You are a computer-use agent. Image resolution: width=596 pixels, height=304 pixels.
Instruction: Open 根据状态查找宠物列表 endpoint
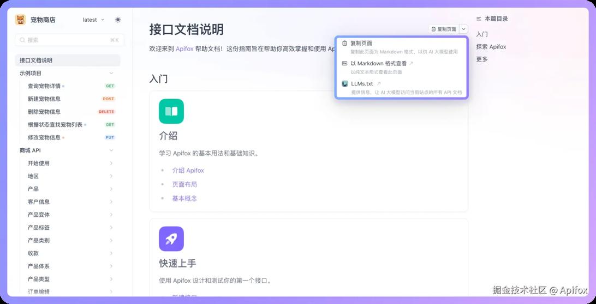point(68,124)
